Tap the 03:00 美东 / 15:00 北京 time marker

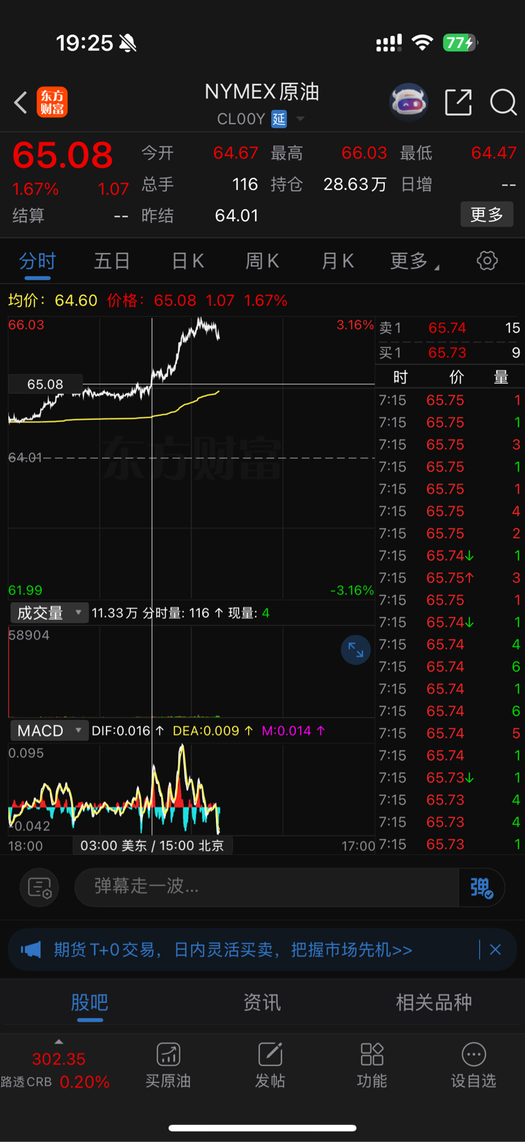(152, 846)
